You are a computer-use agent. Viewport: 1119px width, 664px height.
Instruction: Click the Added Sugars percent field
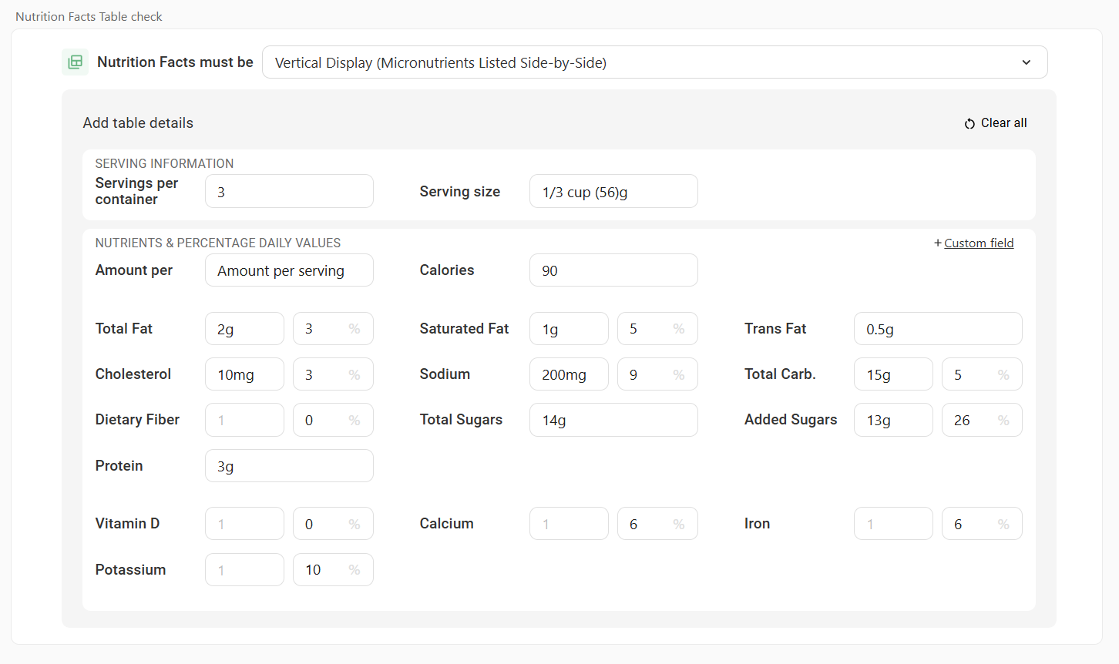point(981,420)
